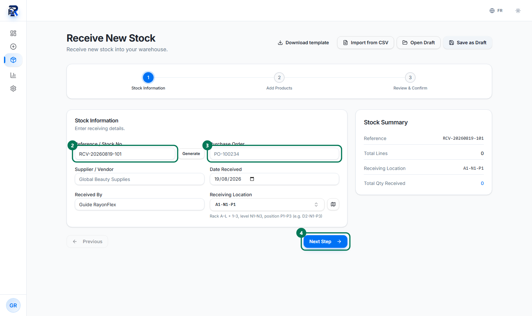Focus the Supplier / Vendor input field
This screenshot has height=316, width=532.
pos(140,179)
